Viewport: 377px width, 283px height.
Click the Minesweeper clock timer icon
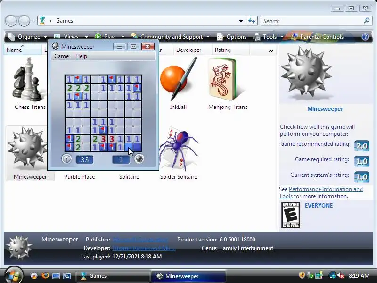[x=66, y=159]
